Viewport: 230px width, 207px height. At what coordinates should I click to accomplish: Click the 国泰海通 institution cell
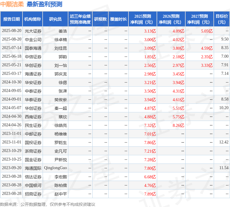33,48
